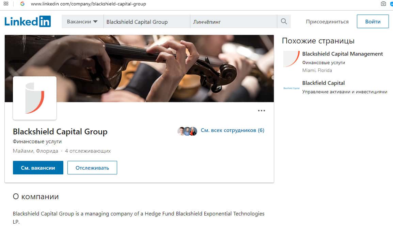Screen dimensions: 393x226
Task: Click the browser address bar URL
Action: coord(88,4)
